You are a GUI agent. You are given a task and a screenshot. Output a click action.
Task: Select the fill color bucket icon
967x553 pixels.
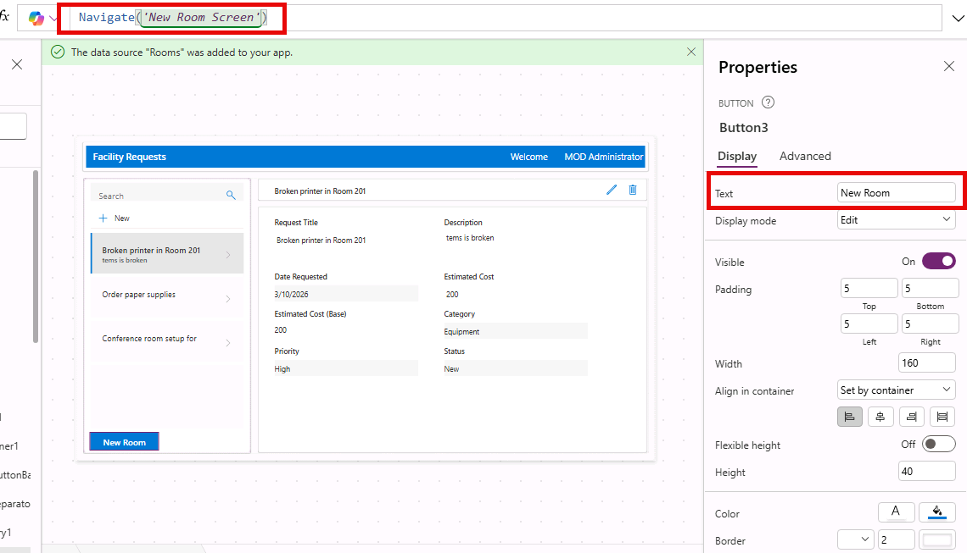tap(937, 512)
